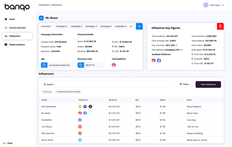232x147 pixels.
Task: Click the banqo logo
Action: click(x=17, y=7)
